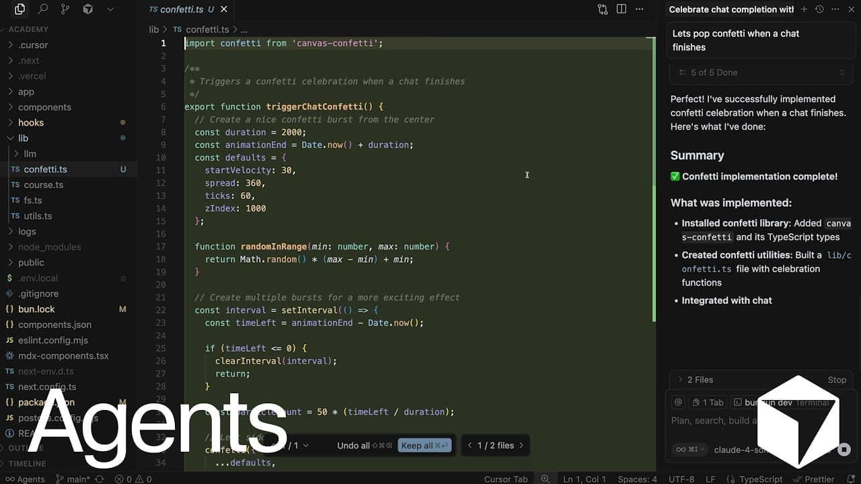Change encoding via UTF-8 status item
The height and width of the screenshot is (484, 861).
681,479
